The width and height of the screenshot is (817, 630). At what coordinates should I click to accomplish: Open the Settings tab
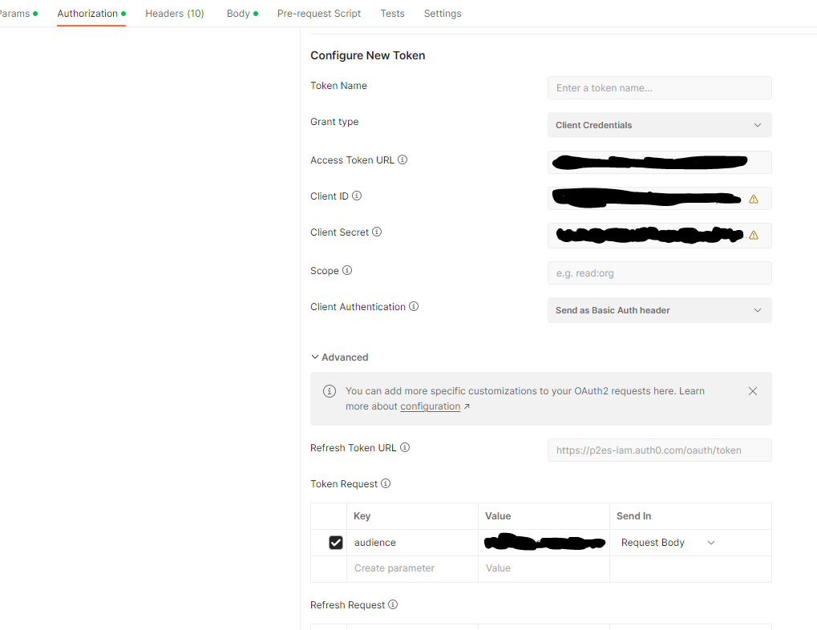point(443,14)
